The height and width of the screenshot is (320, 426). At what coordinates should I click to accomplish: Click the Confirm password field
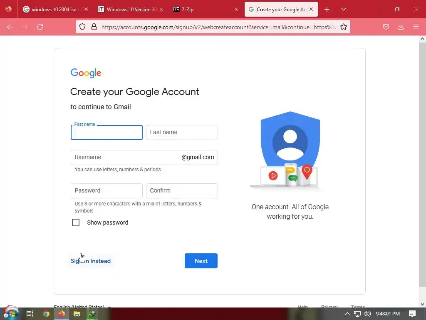182,191
